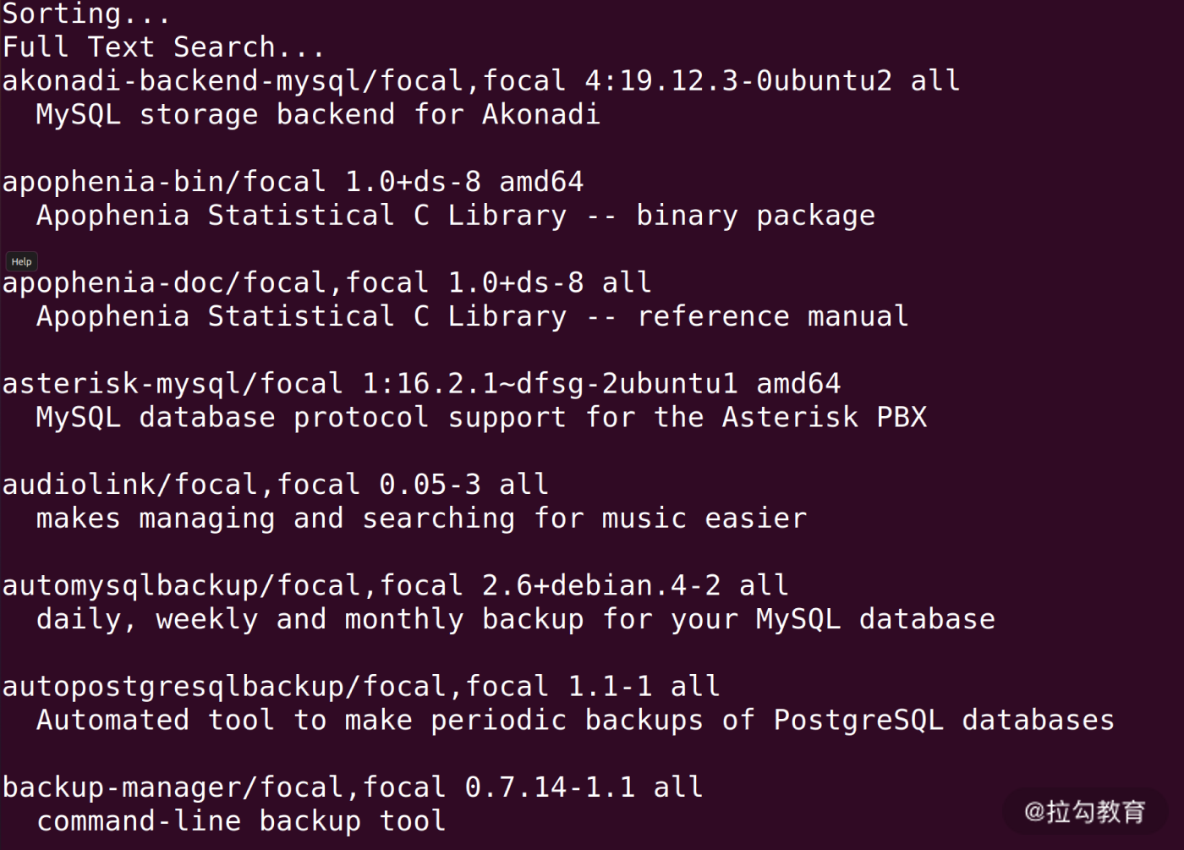Click "daily, weekly and monthly backup" description
This screenshot has height=850, width=1184.
(x=310, y=619)
